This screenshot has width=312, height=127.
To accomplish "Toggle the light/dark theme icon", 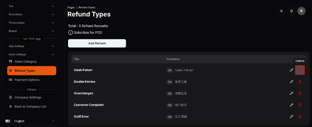I will tap(281, 11).
